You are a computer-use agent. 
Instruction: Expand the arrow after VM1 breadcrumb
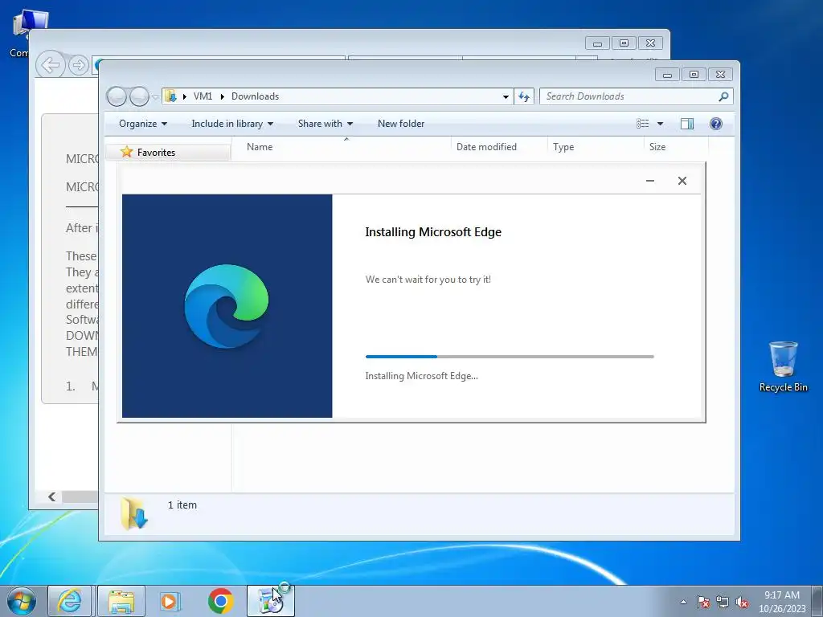click(x=223, y=96)
